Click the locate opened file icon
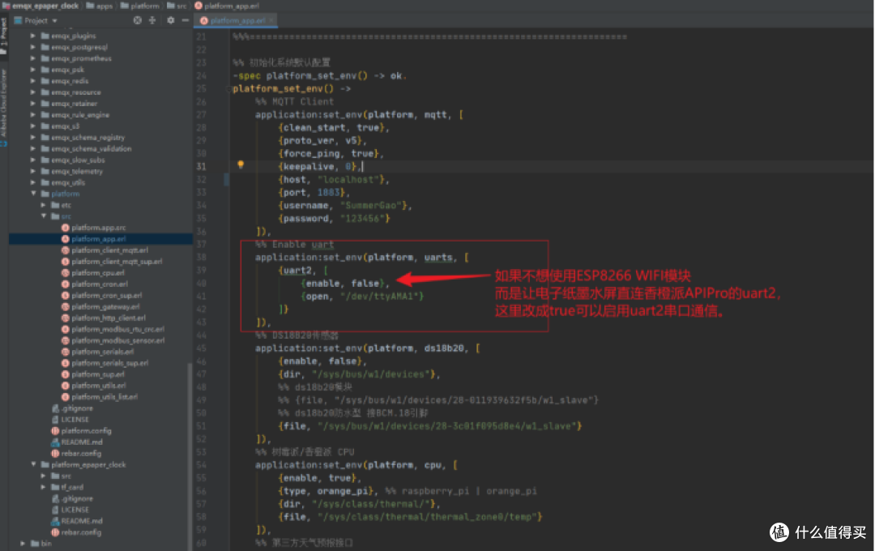 pyautogui.click(x=137, y=20)
